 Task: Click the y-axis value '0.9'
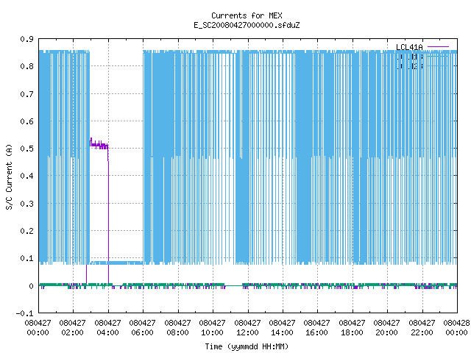[26, 39]
